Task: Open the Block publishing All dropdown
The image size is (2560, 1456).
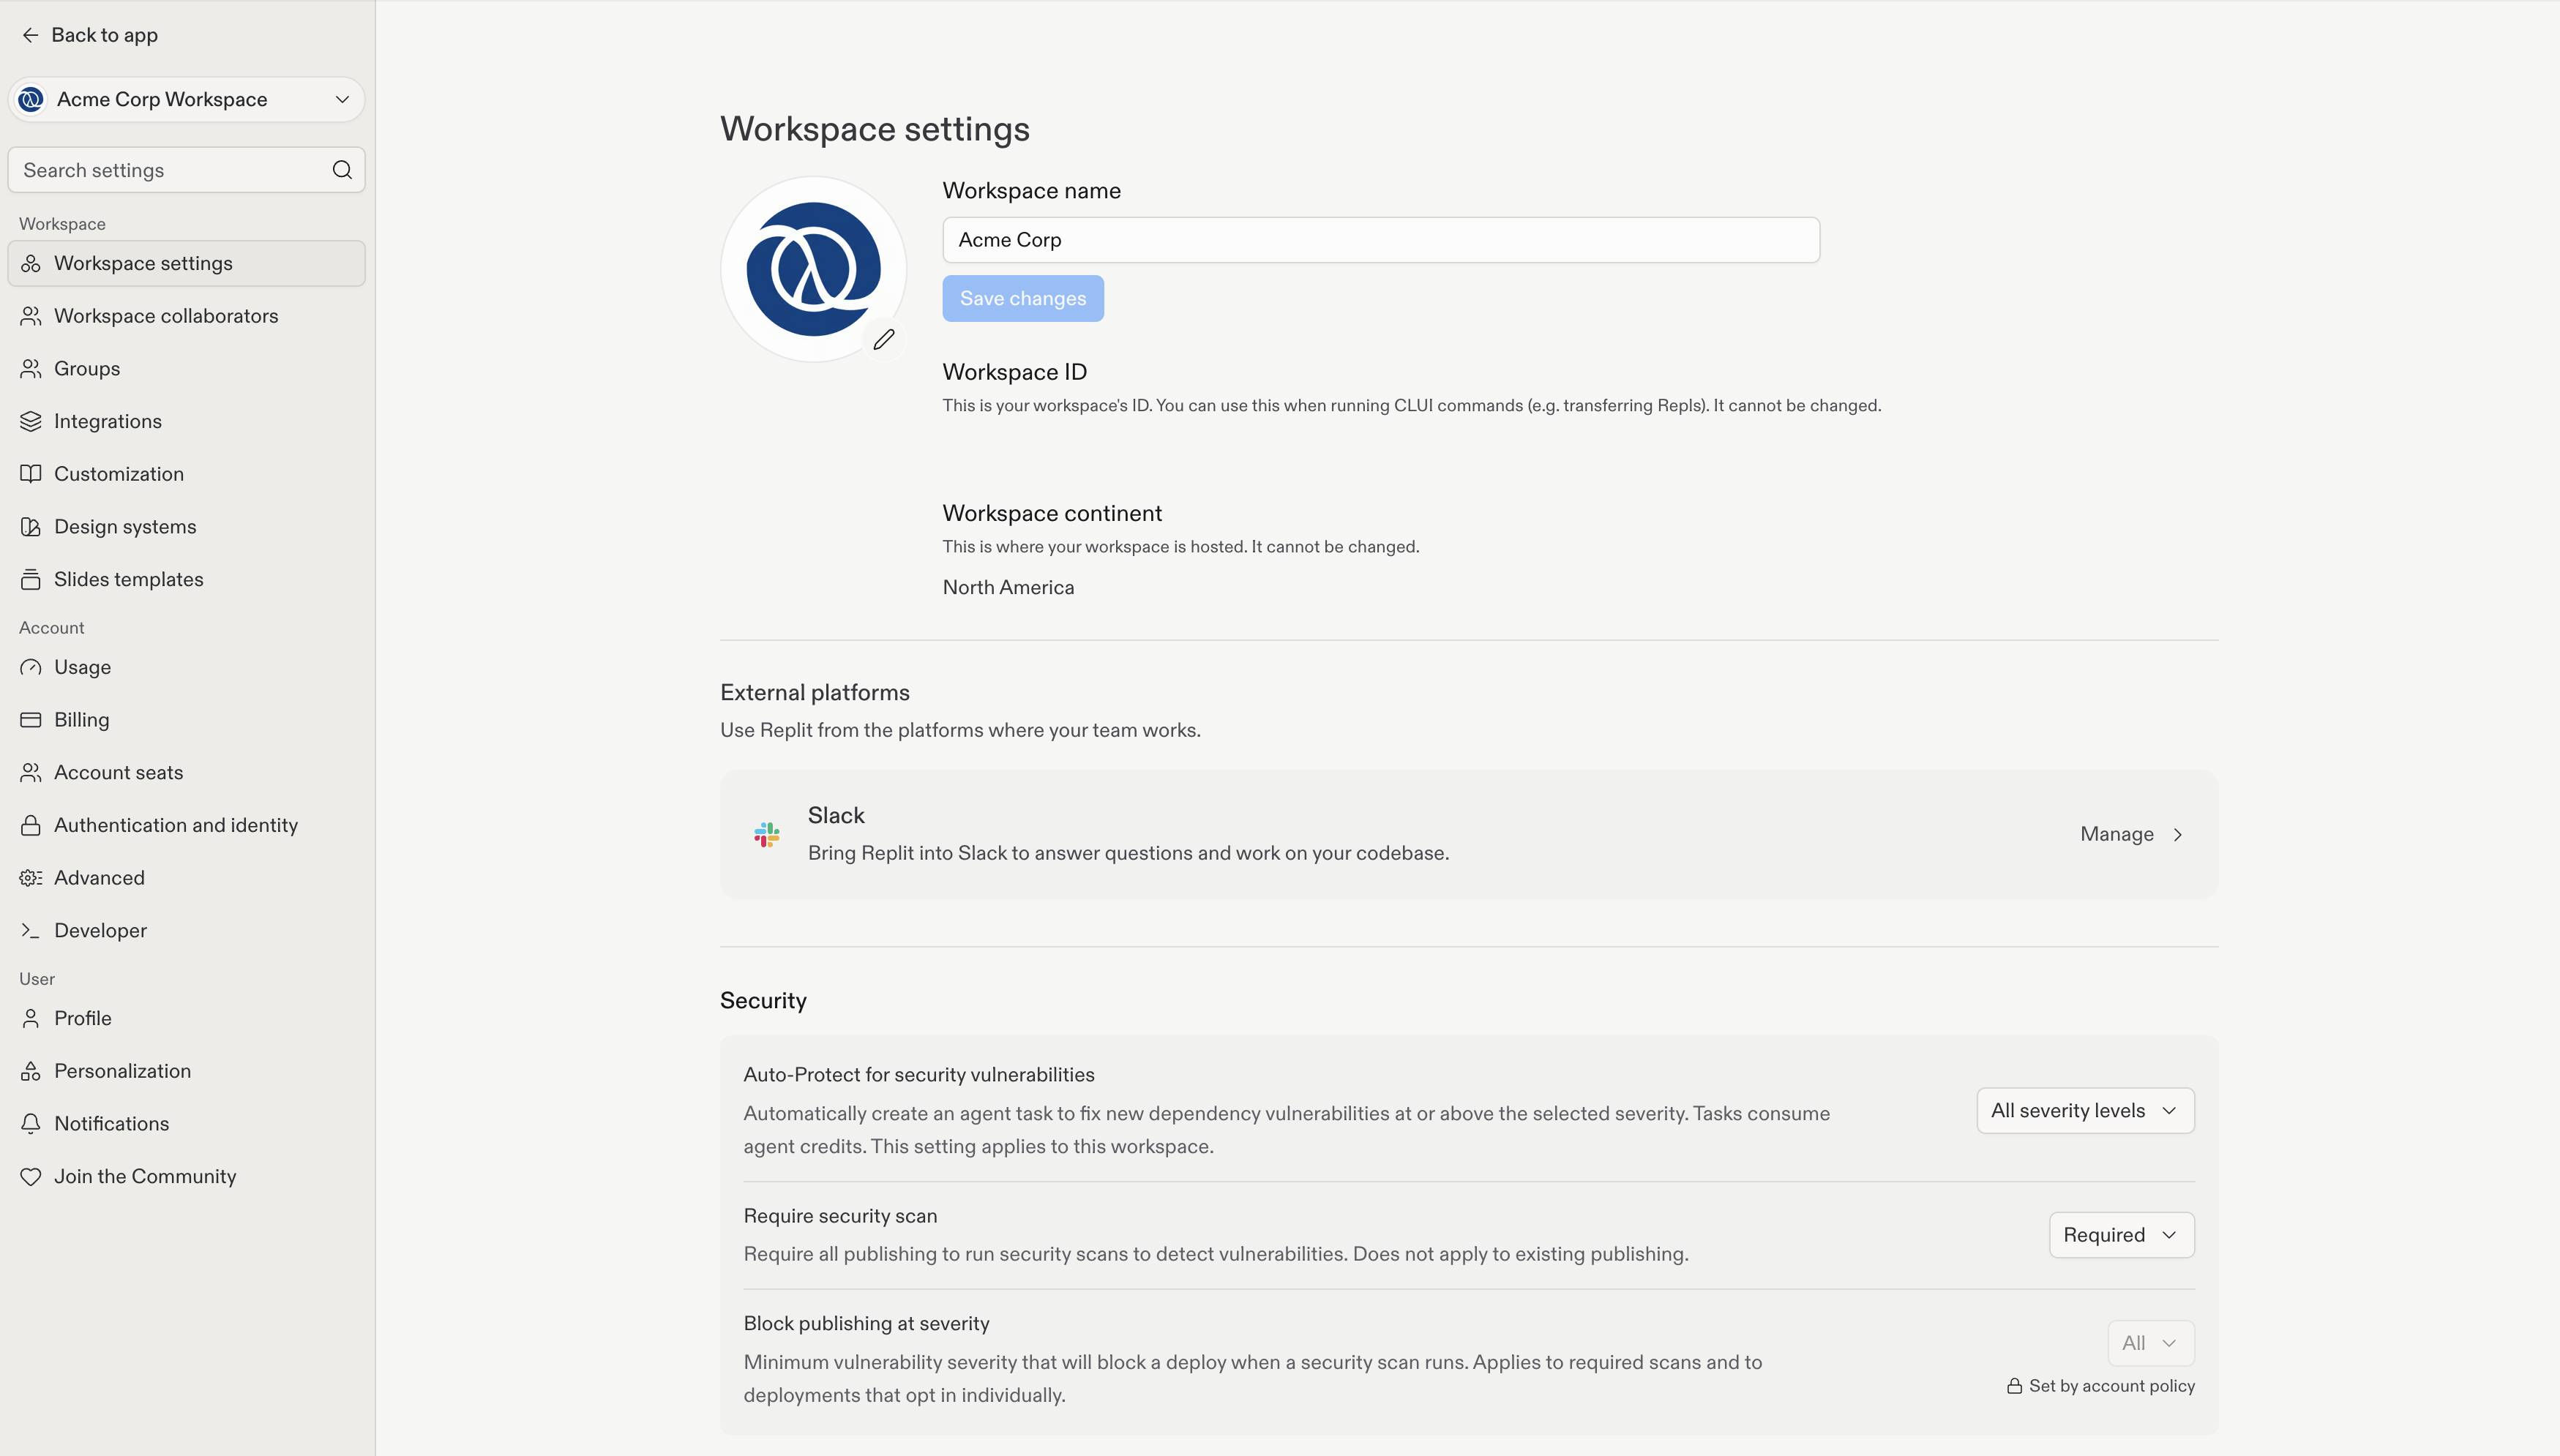Action: (2151, 1343)
